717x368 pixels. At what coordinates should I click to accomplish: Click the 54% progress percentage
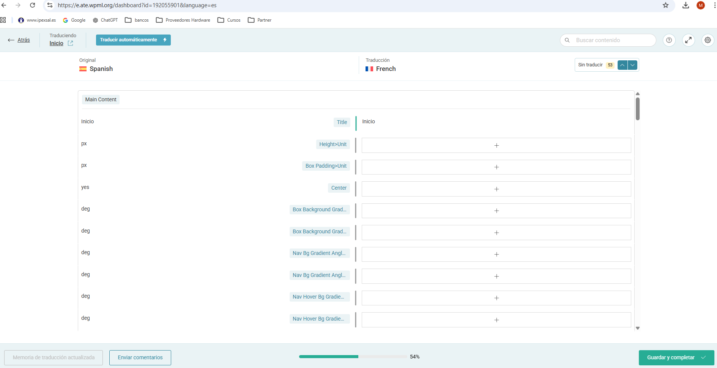414,357
